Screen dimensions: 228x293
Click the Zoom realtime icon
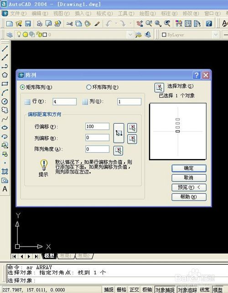(x=149, y=24)
